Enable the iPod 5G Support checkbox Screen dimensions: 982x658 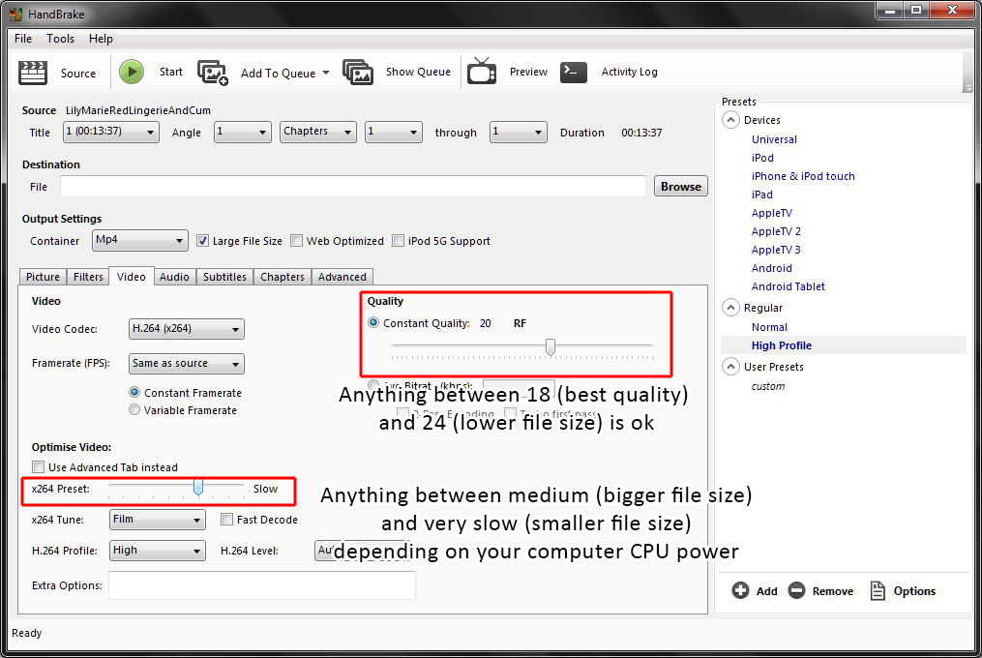click(x=398, y=241)
